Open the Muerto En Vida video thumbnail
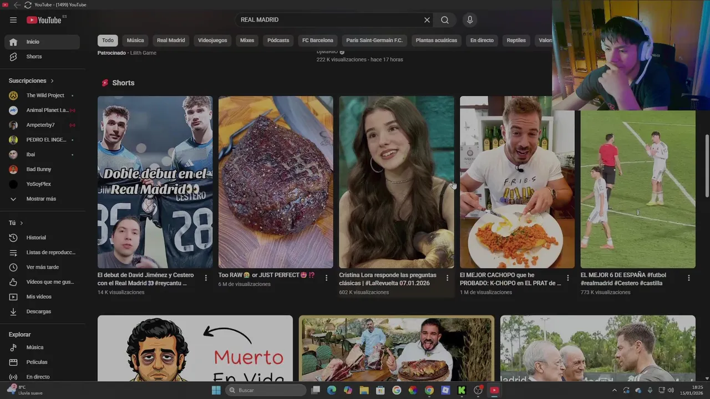 [195, 349]
